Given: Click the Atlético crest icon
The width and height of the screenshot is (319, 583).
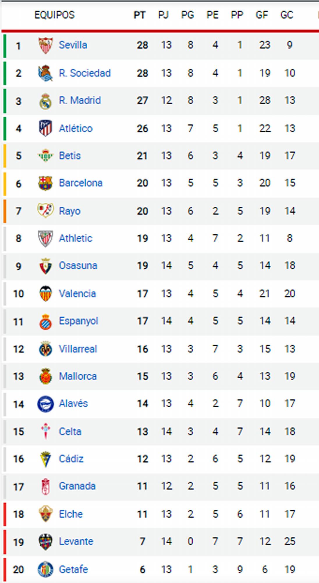Looking at the screenshot, I should tap(45, 128).
